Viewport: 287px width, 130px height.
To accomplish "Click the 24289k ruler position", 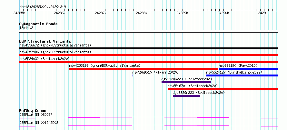I will [x=182, y=13].
